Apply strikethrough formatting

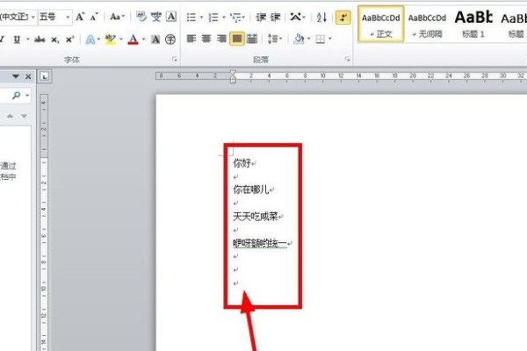40,39
